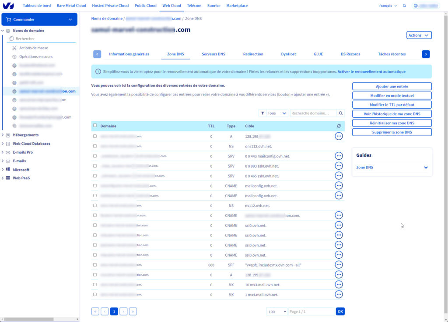
Task: Open Public Cloud in top menu
Action: point(145,5)
